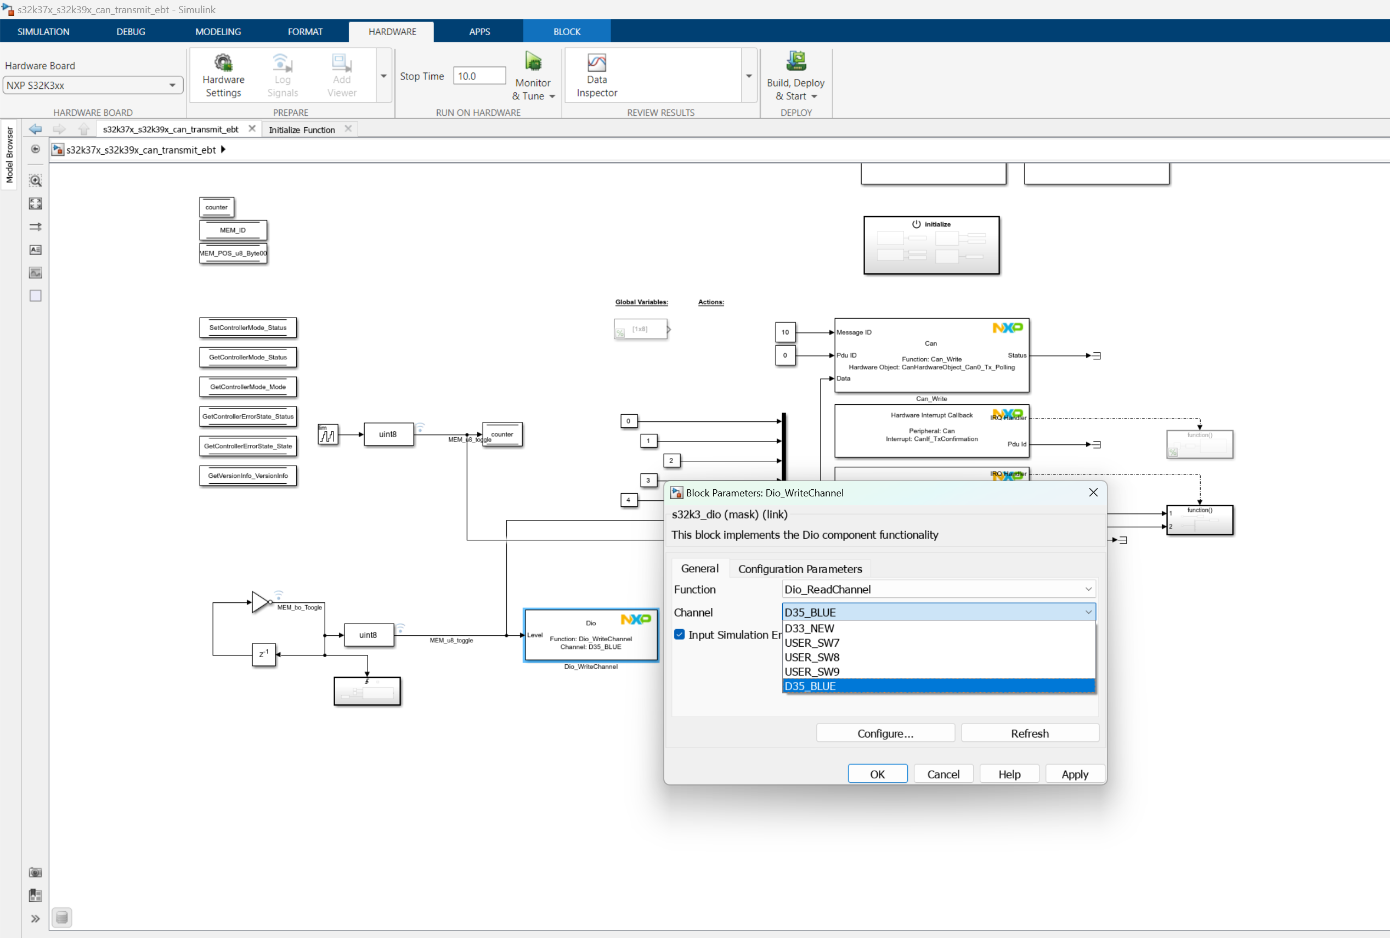Image resolution: width=1390 pixels, height=938 pixels.
Task: Open Add Viewer
Action: [341, 75]
